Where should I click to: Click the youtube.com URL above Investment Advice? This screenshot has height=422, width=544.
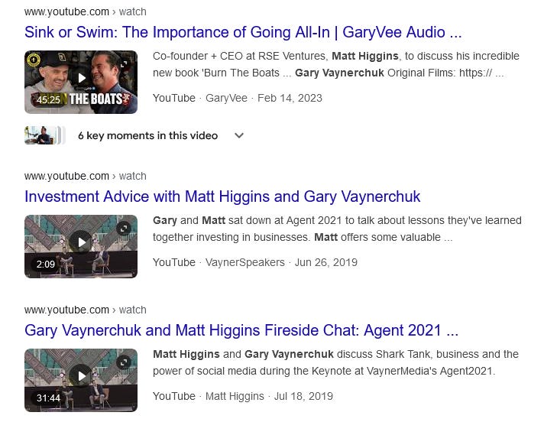point(86,176)
